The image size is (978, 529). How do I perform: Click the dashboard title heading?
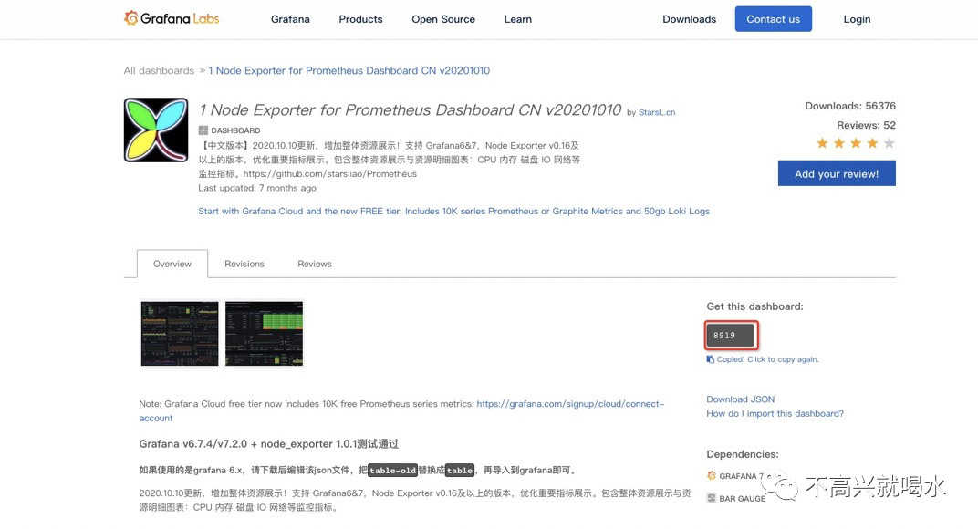410,110
